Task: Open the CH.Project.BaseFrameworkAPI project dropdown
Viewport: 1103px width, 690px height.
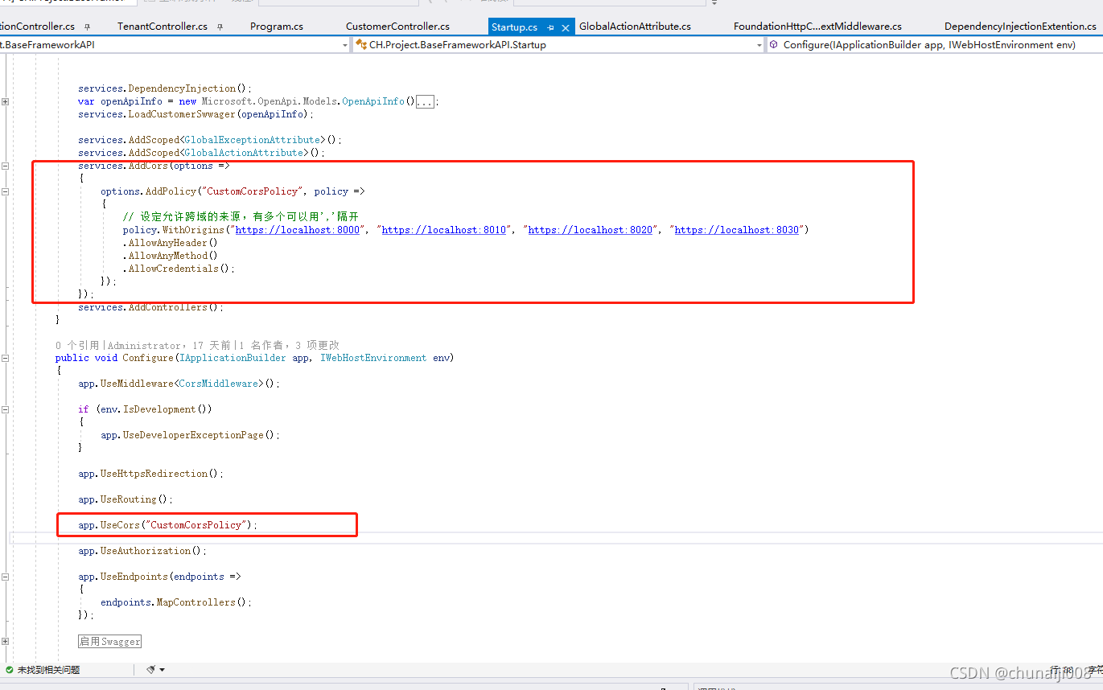Action: (x=344, y=44)
